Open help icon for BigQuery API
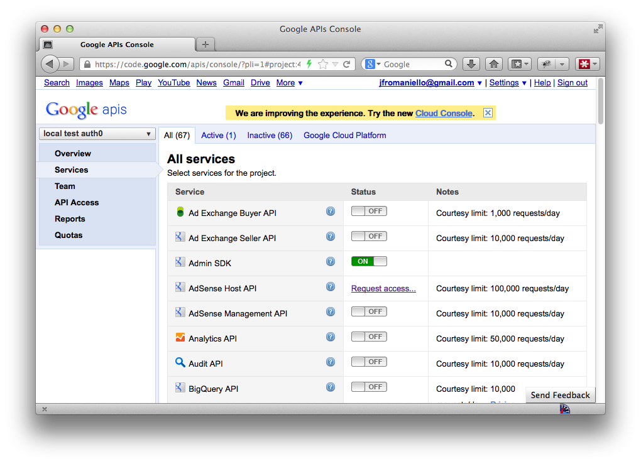 331,387
